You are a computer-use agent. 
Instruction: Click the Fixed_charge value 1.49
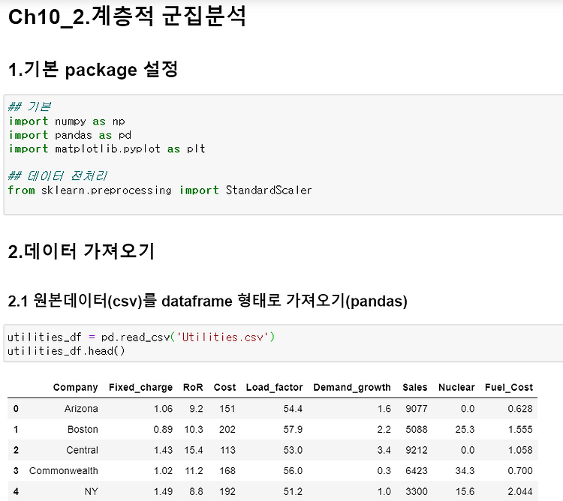(x=163, y=491)
